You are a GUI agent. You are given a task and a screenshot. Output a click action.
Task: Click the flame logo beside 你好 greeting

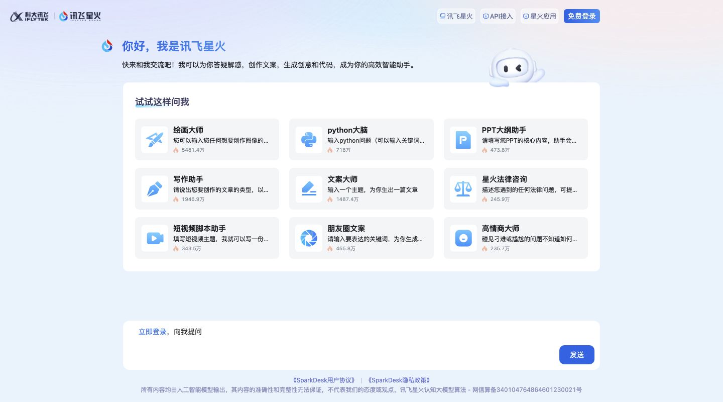tap(107, 46)
